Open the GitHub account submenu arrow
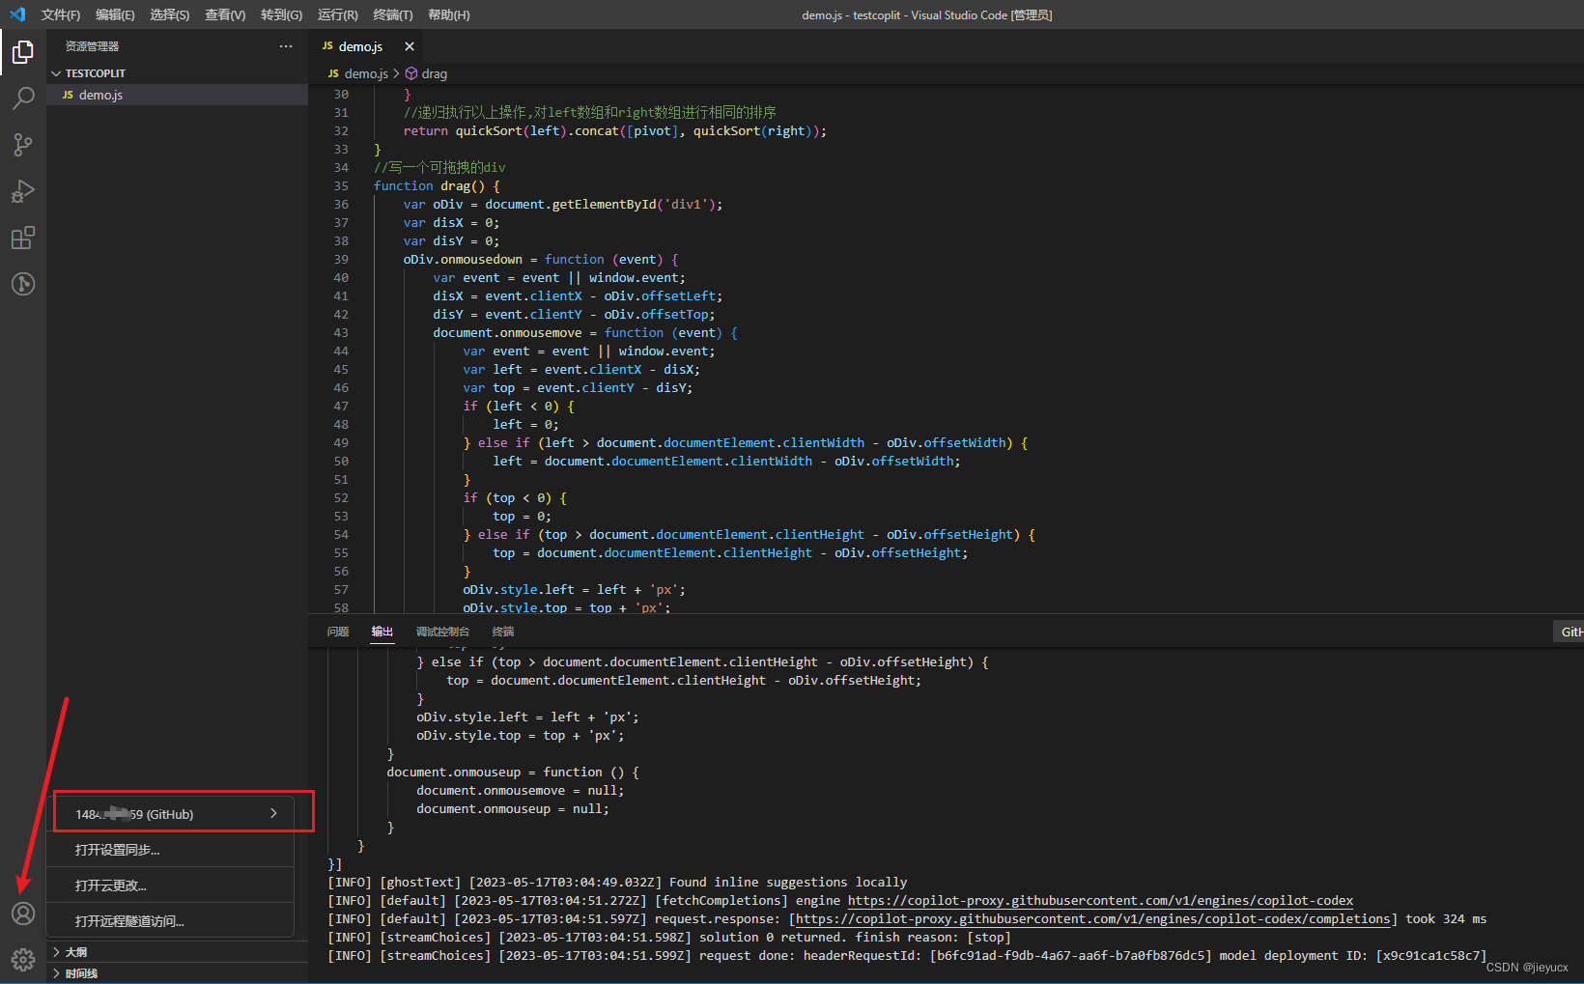Screen dimensions: 1584x984 (273, 814)
